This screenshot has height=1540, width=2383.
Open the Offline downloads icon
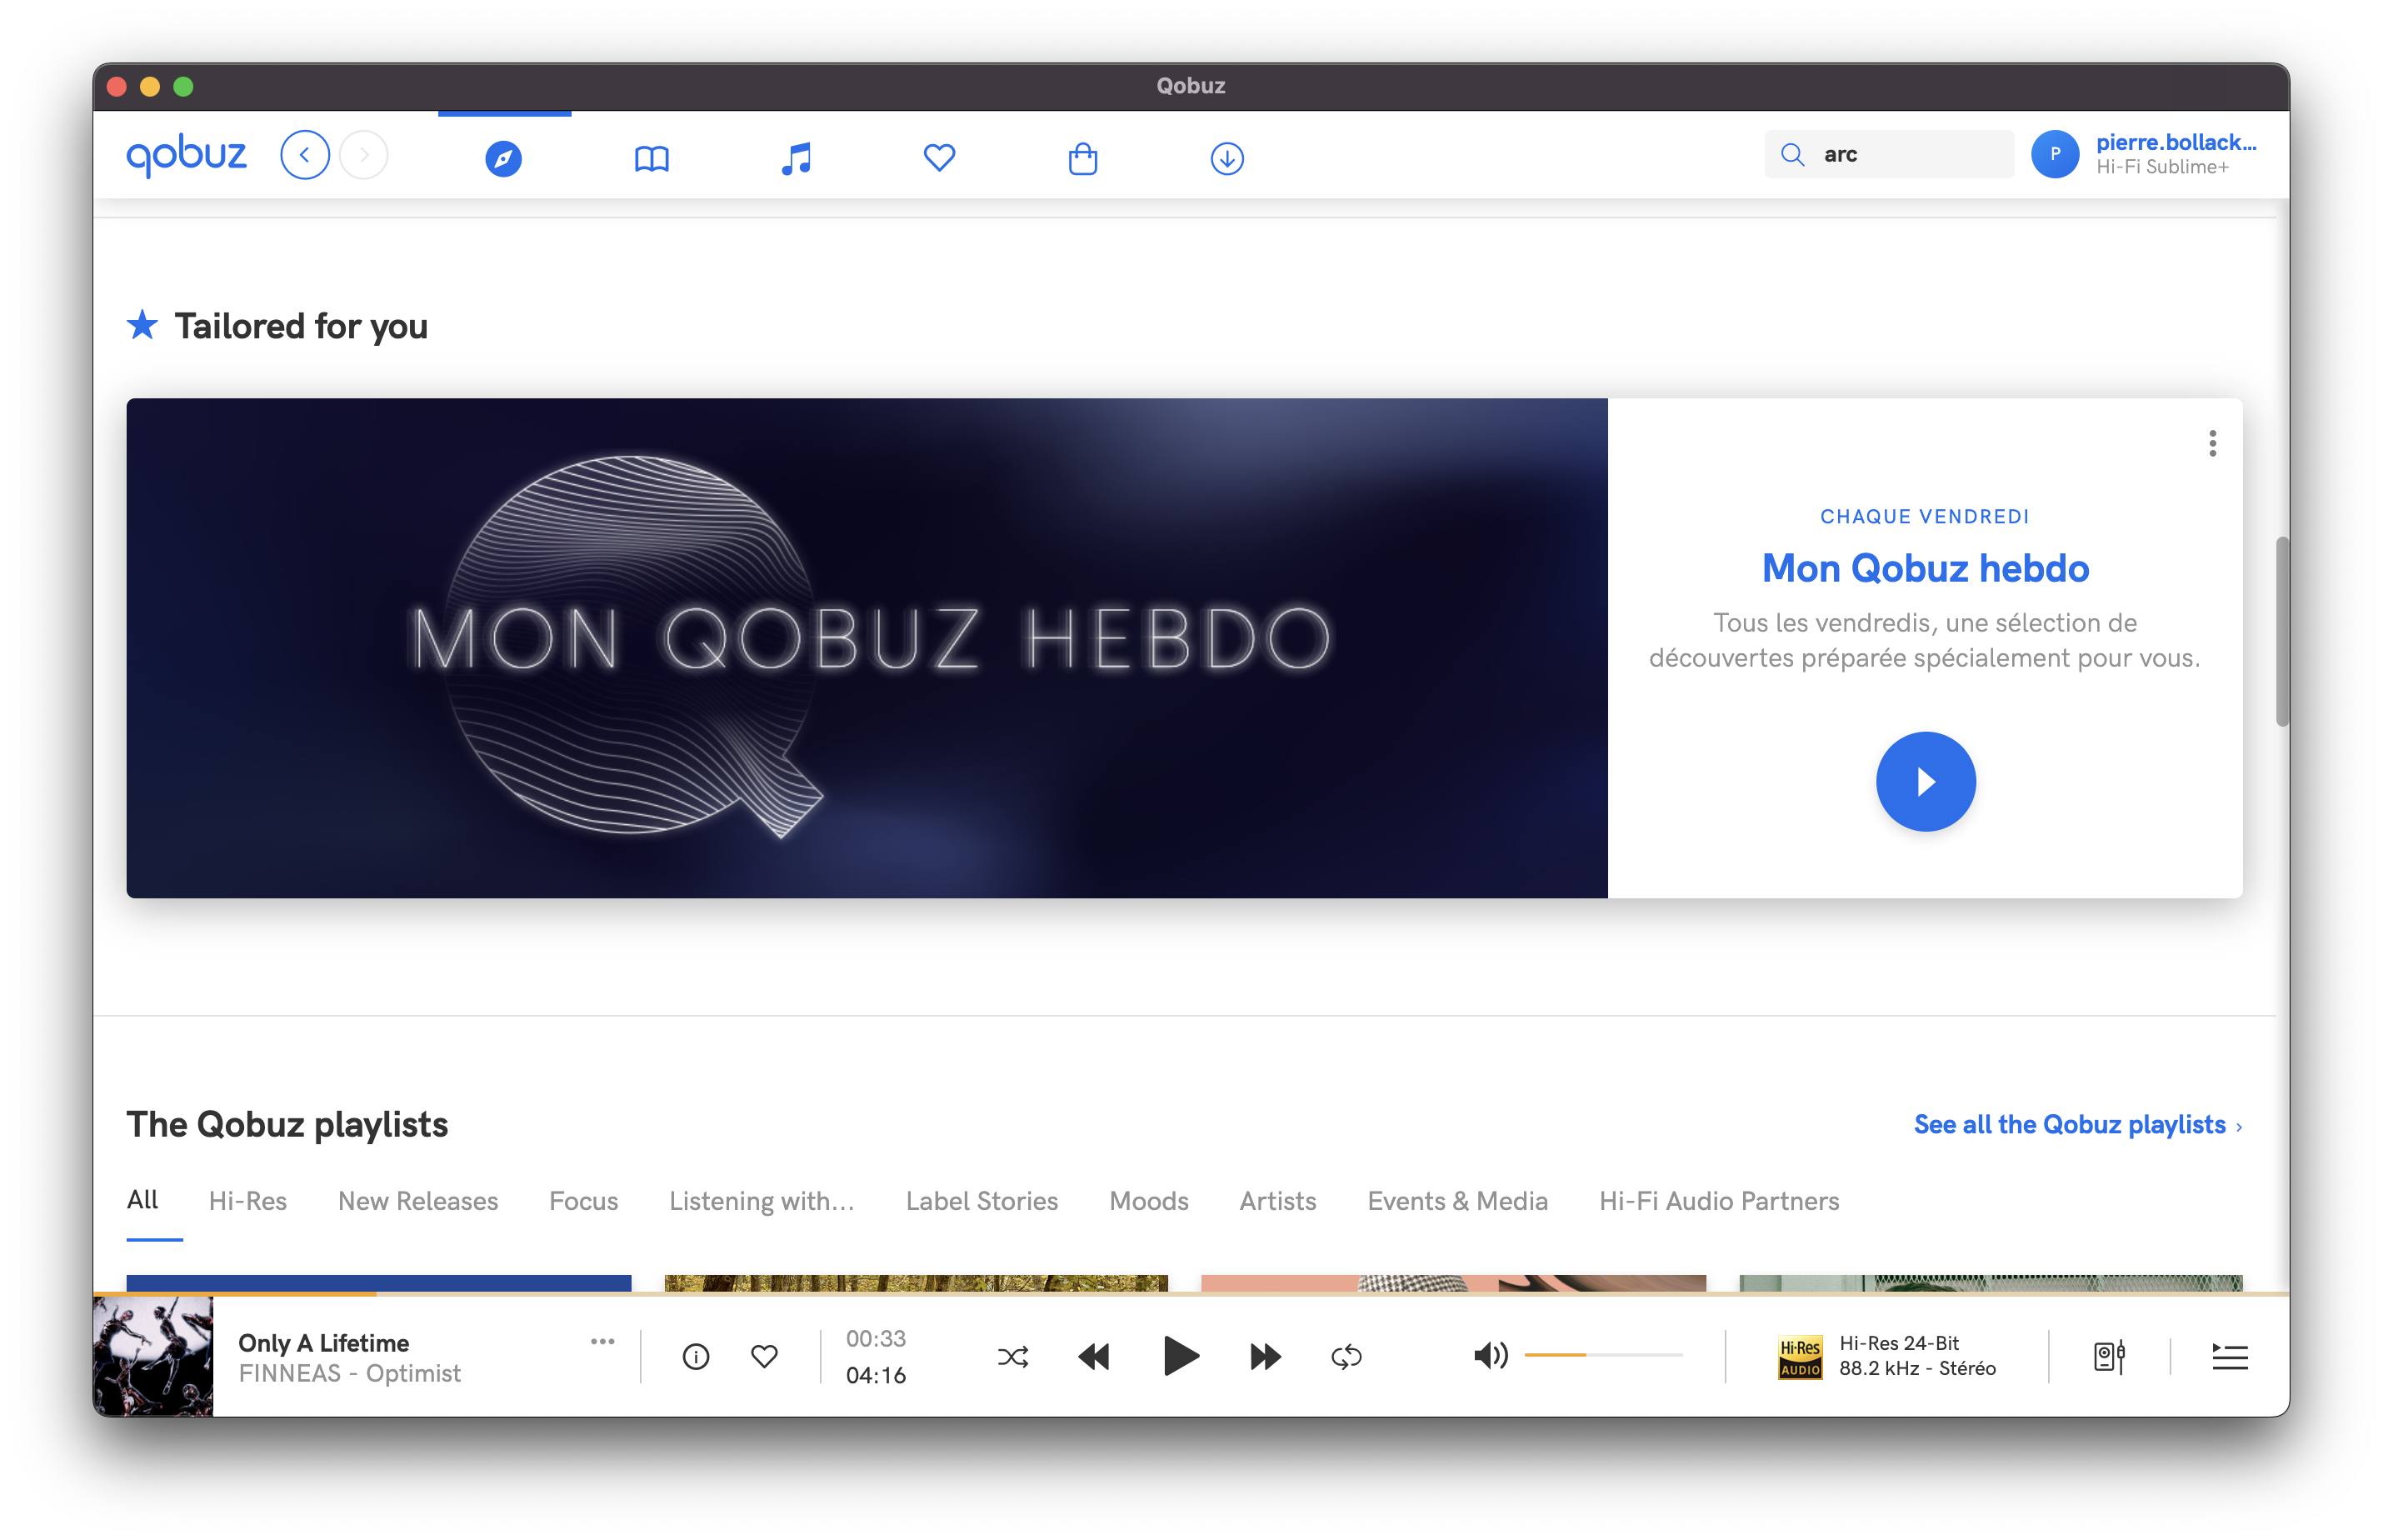tap(1226, 158)
